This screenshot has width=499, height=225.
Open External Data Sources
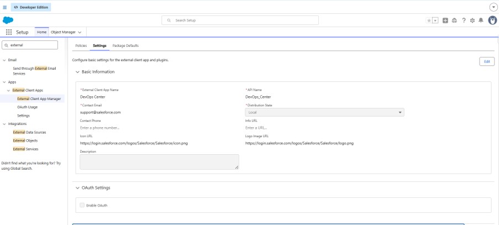pyautogui.click(x=29, y=132)
